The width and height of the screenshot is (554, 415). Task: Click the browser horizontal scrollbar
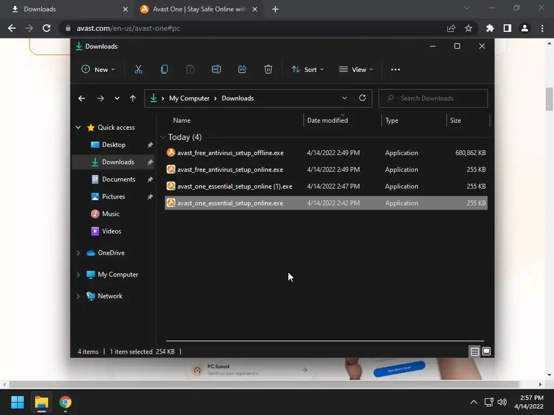coord(263,384)
